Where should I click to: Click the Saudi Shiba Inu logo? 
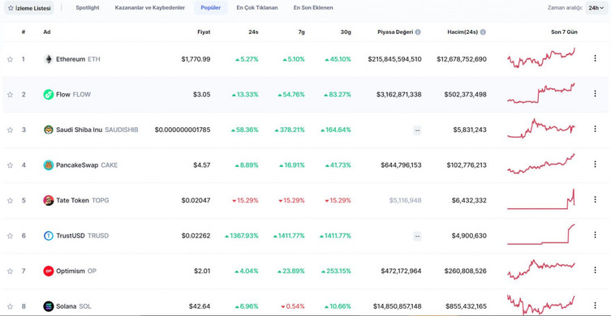pos(49,130)
